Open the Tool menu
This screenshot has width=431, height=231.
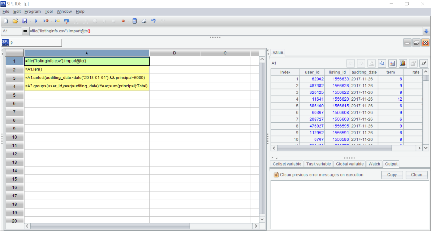(49, 12)
